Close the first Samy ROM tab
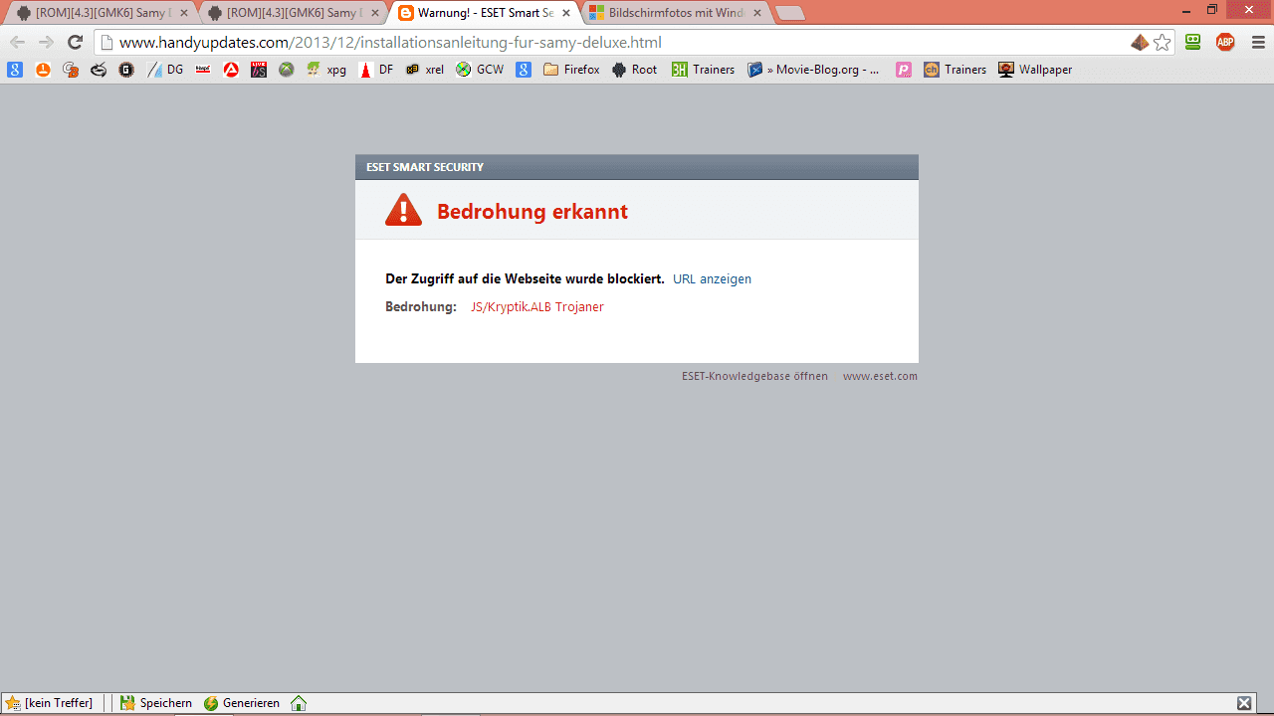 tap(184, 13)
